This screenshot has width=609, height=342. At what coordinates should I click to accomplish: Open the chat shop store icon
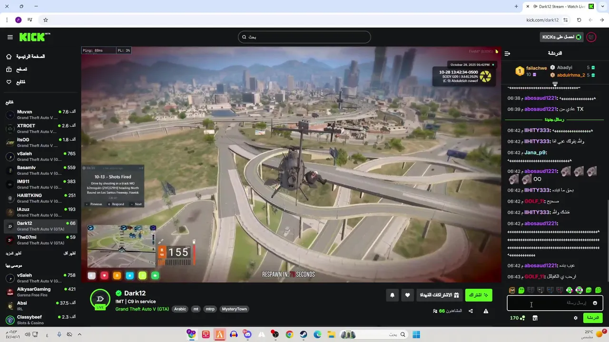[x=535, y=318]
